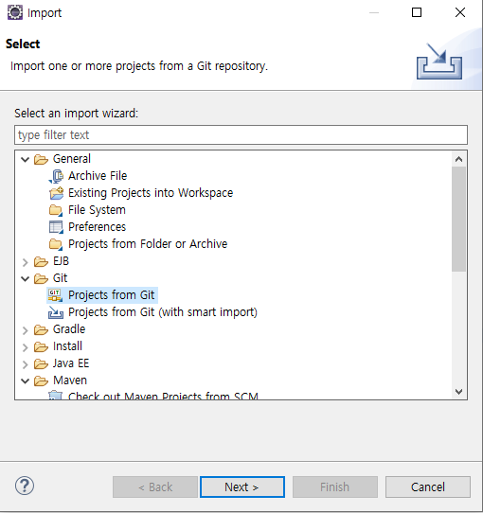The height and width of the screenshot is (513, 483).
Task: Click the Projects from Folder or Archive icon
Action: tap(55, 244)
